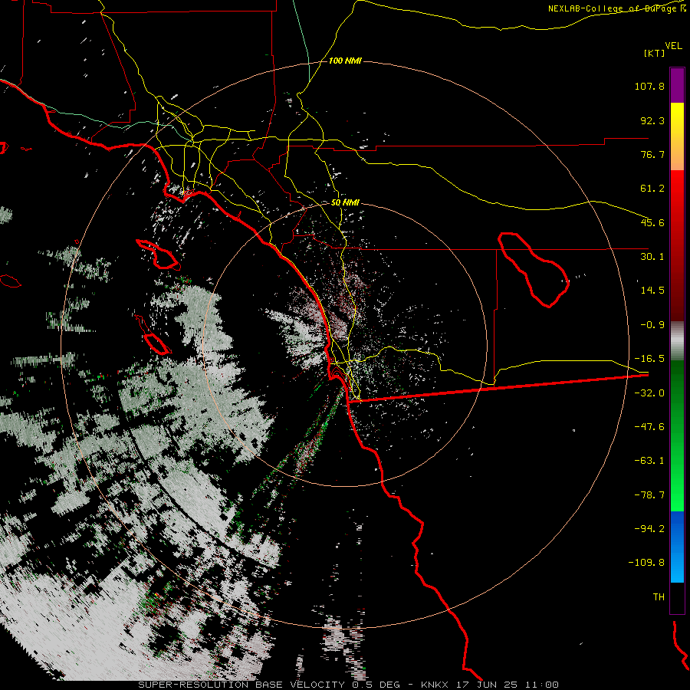Click the -78.7 velocity scale value
The image size is (690, 690).
click(649, 495)
